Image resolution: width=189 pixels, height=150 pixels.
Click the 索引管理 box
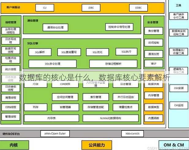[x=96, y=97]
